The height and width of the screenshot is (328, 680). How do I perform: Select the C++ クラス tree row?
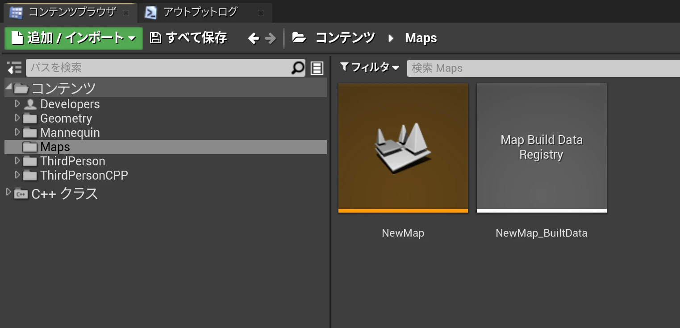(x=166, y=194)
